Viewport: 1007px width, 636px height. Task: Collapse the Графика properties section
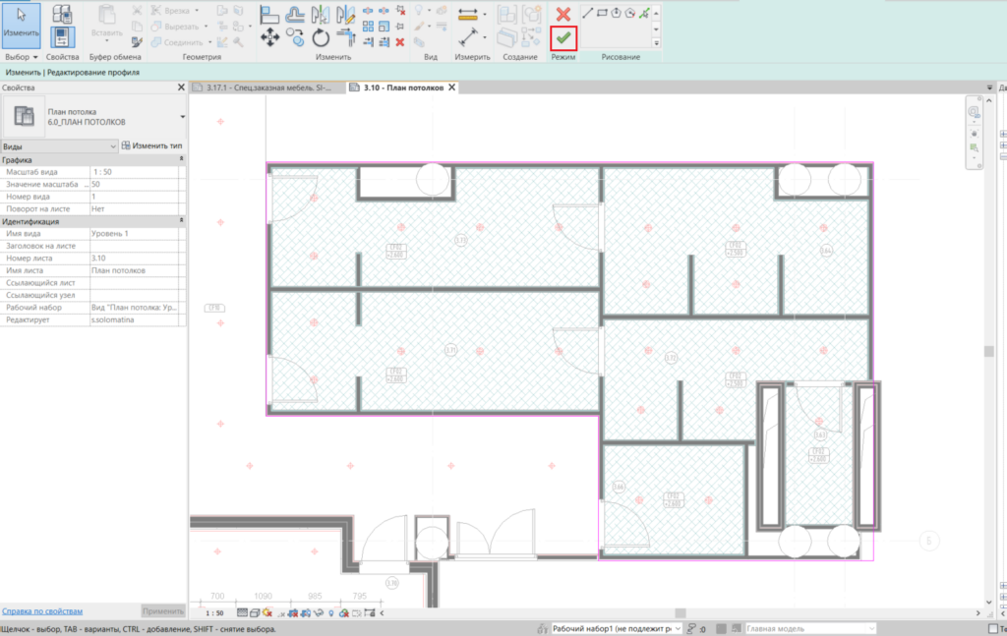tap(181, 159)
